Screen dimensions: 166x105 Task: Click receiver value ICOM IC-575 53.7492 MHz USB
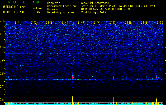pyautogui.click(x=106, y=9)
